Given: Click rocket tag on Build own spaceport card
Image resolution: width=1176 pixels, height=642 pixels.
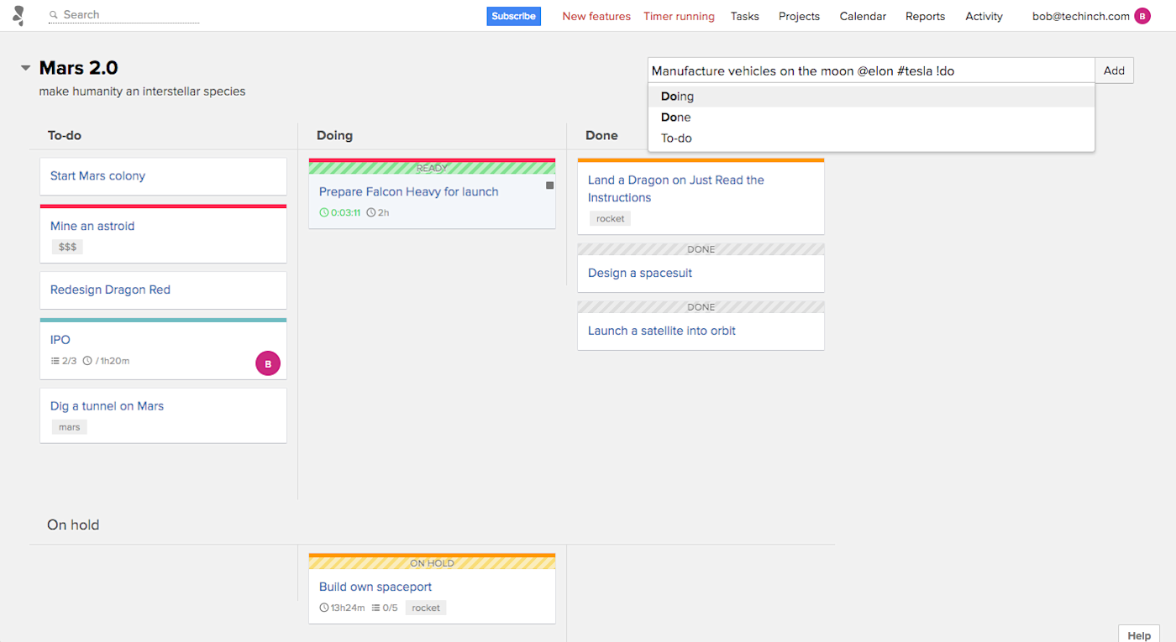Looking at the screenshot, I should [x=426, y=608].
